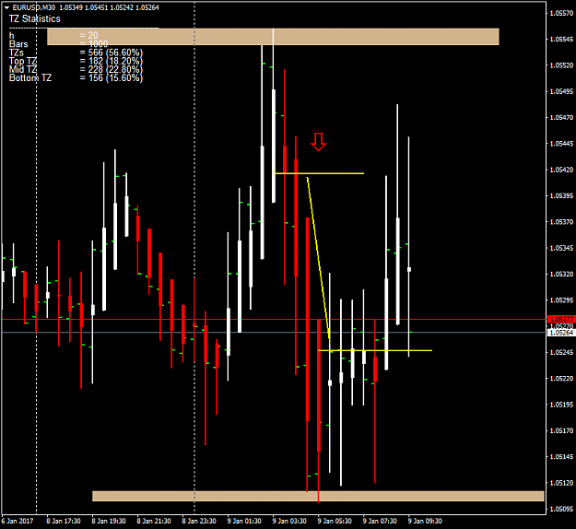Select the lower tan support zone rectangle
This screenshot has width=576, height=529.
click(x=318, y=496)
